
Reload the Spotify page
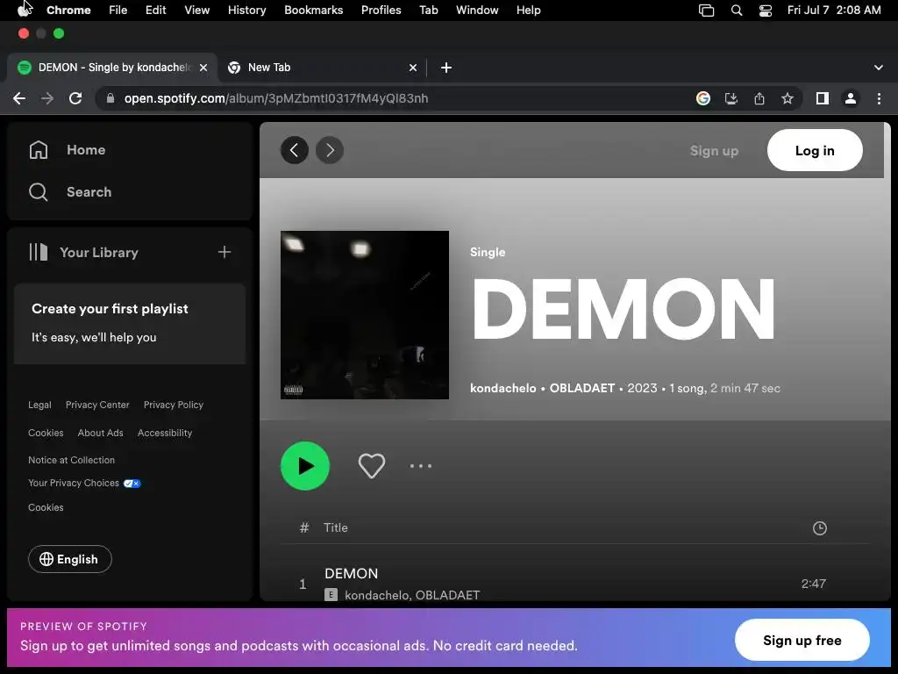tap(75, 98)
